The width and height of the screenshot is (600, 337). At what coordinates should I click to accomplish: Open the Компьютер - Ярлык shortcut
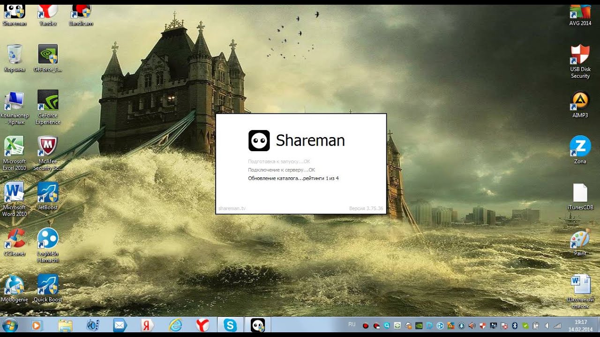point(15,108)
